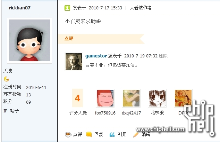Click the 北极狼 rater name

(x=157, y=112)
